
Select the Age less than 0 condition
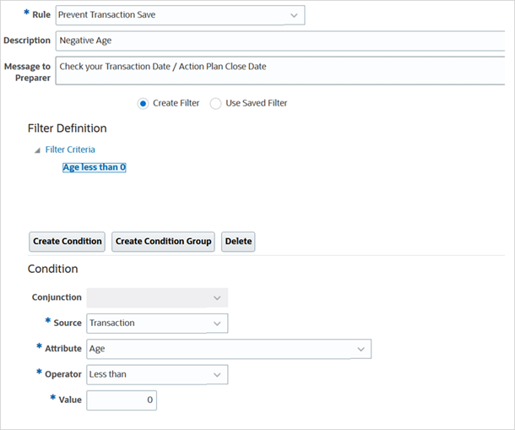(x=95, y=167)
